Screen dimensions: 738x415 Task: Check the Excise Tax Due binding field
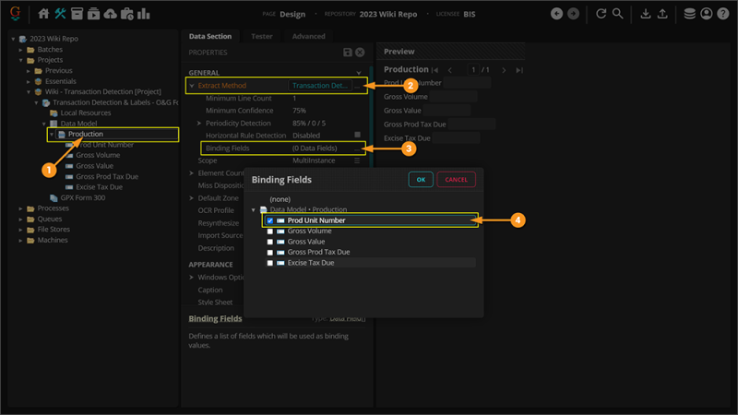(269, 263)
